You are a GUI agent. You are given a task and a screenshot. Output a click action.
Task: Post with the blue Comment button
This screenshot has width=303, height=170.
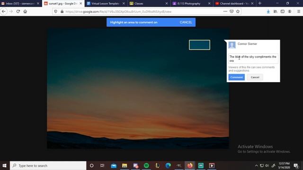click(237, 77)
